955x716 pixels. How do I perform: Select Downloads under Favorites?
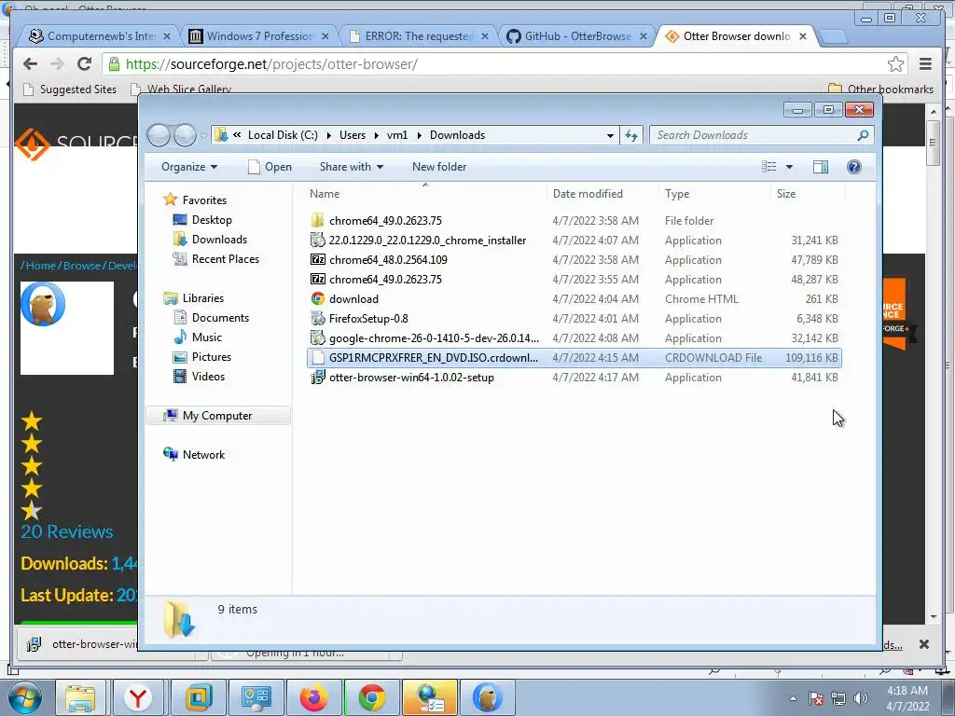(x=210, y=240)
